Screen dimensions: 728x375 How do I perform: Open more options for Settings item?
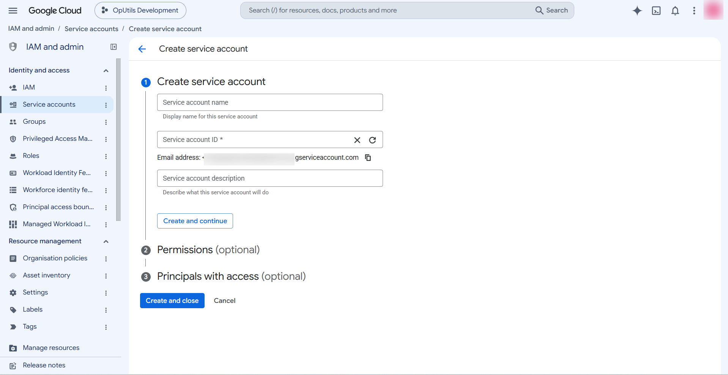click(x=106, y=293)
